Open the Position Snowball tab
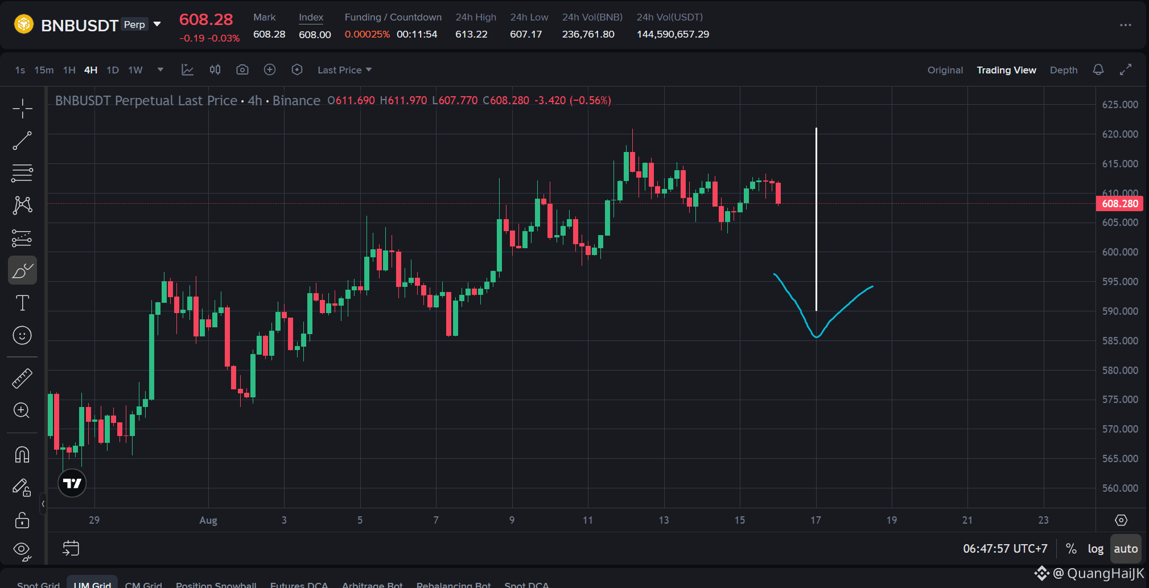 216,584
